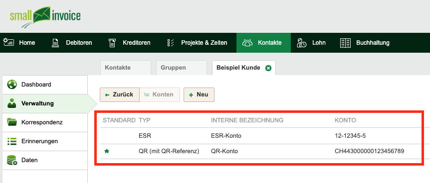Click the Verwaltung person icon
The width and height of the screenshot is (430, 183).
click(x=12, y=103)
